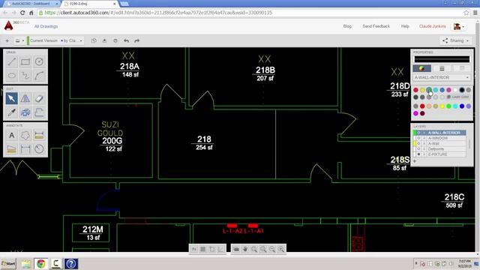
Task: Switch to the linetype properties tab
Action: (462, 68)
